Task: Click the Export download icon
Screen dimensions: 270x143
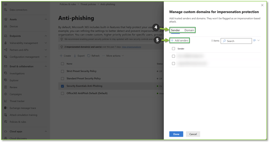Action: [75, 56]
